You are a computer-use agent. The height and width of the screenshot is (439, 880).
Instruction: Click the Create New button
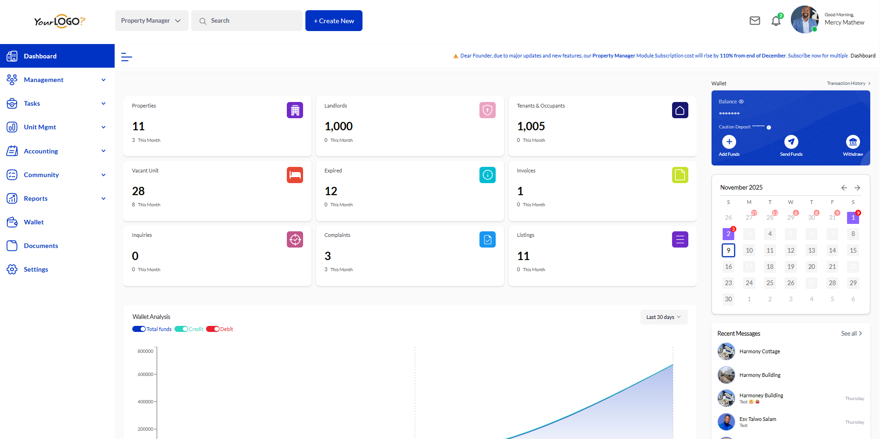(334, 21)
